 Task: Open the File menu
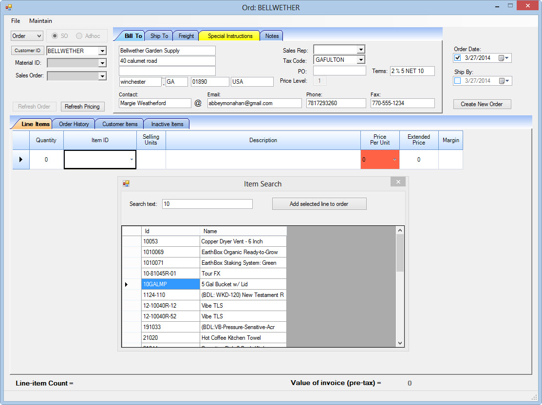tap(16, 21)
